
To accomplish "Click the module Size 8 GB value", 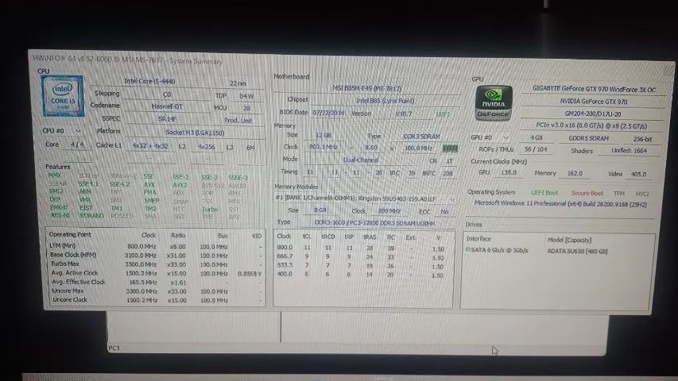I will [x=320, y=210].
